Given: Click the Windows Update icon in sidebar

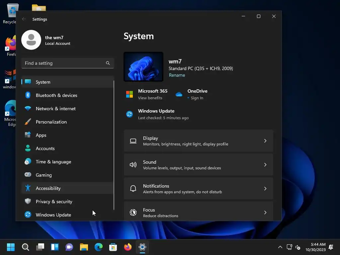Looking at the screenshot, I should (28, 214).
